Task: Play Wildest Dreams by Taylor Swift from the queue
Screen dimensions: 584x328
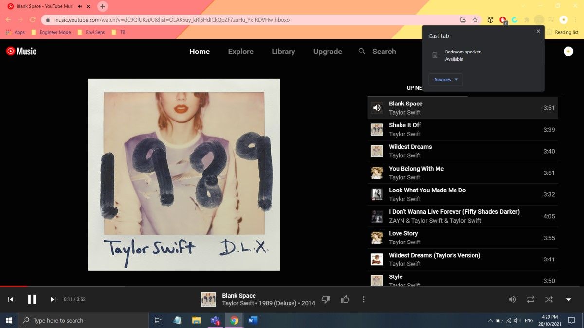Action: click(463, 151)
